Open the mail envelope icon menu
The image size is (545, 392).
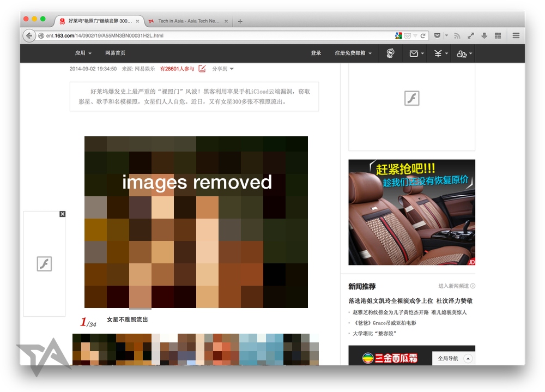(416, 53)
